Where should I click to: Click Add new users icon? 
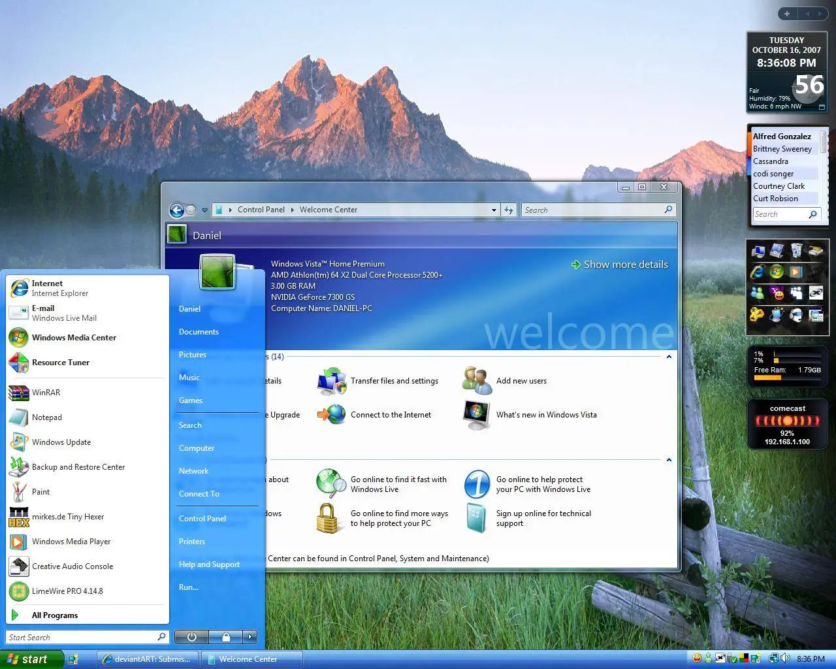[477, 381]
